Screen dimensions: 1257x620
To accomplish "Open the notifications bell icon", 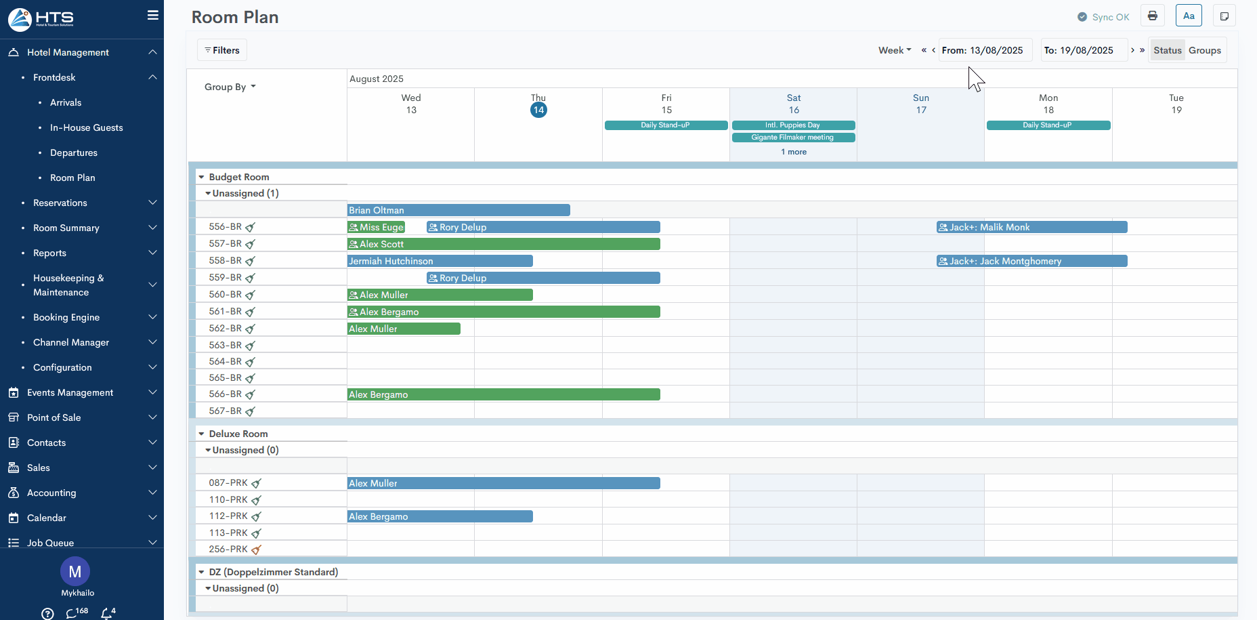I will tap(107, 613).
